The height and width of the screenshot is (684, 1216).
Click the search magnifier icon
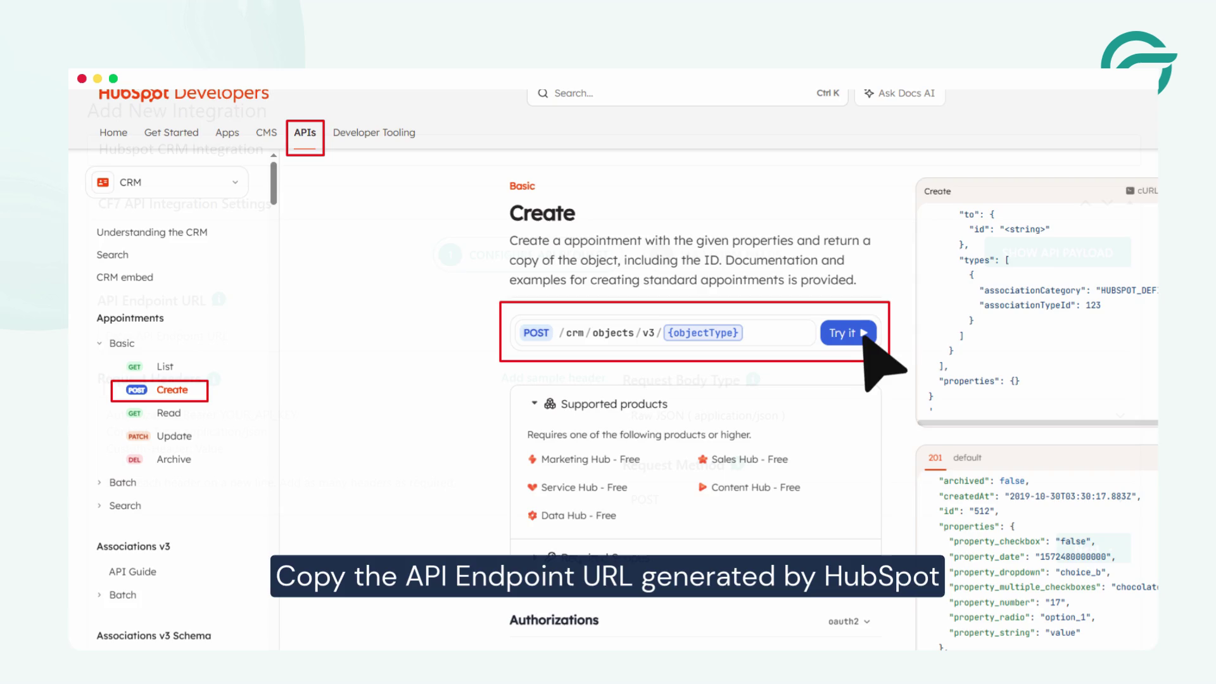[543, 93]
